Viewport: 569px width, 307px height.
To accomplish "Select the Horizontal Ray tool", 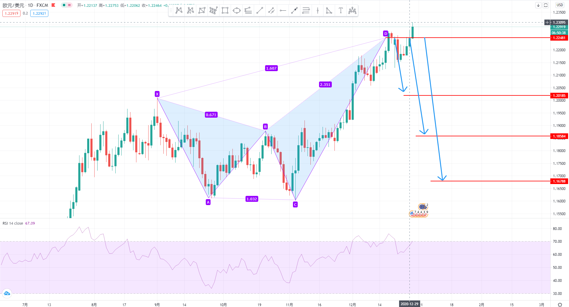I will point(283,11).
